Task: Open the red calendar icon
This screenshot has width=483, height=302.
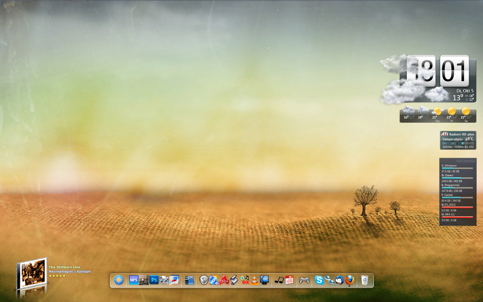Action: 289,280
